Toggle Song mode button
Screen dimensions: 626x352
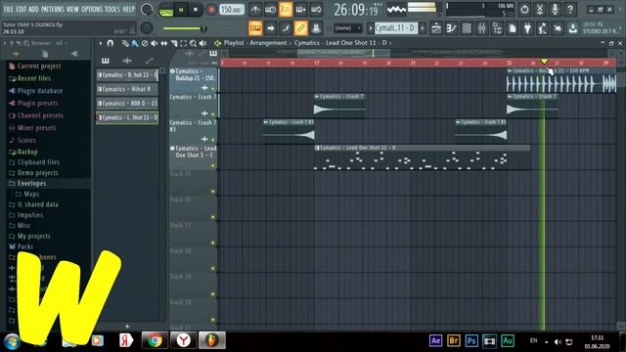click(166, 10)
